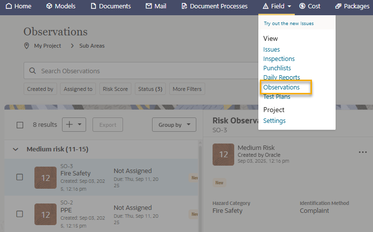Open Mail using the envelope icon
This screenshot has height=232, width=373.
[149, 6]
